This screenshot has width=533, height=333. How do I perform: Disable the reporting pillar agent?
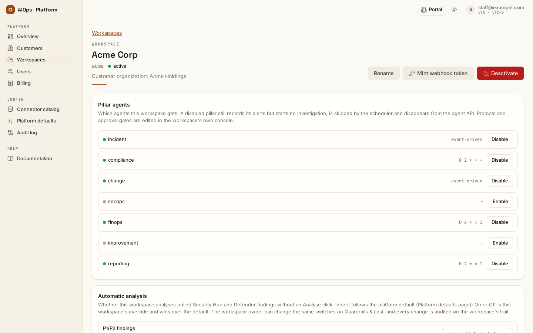(500, 264)
